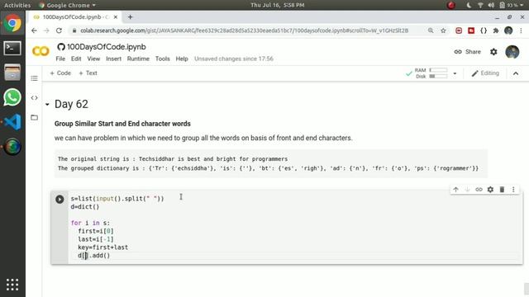Screen dimensions: 529x297
Task: Add a new Text cell
Action: click(88, 73)
